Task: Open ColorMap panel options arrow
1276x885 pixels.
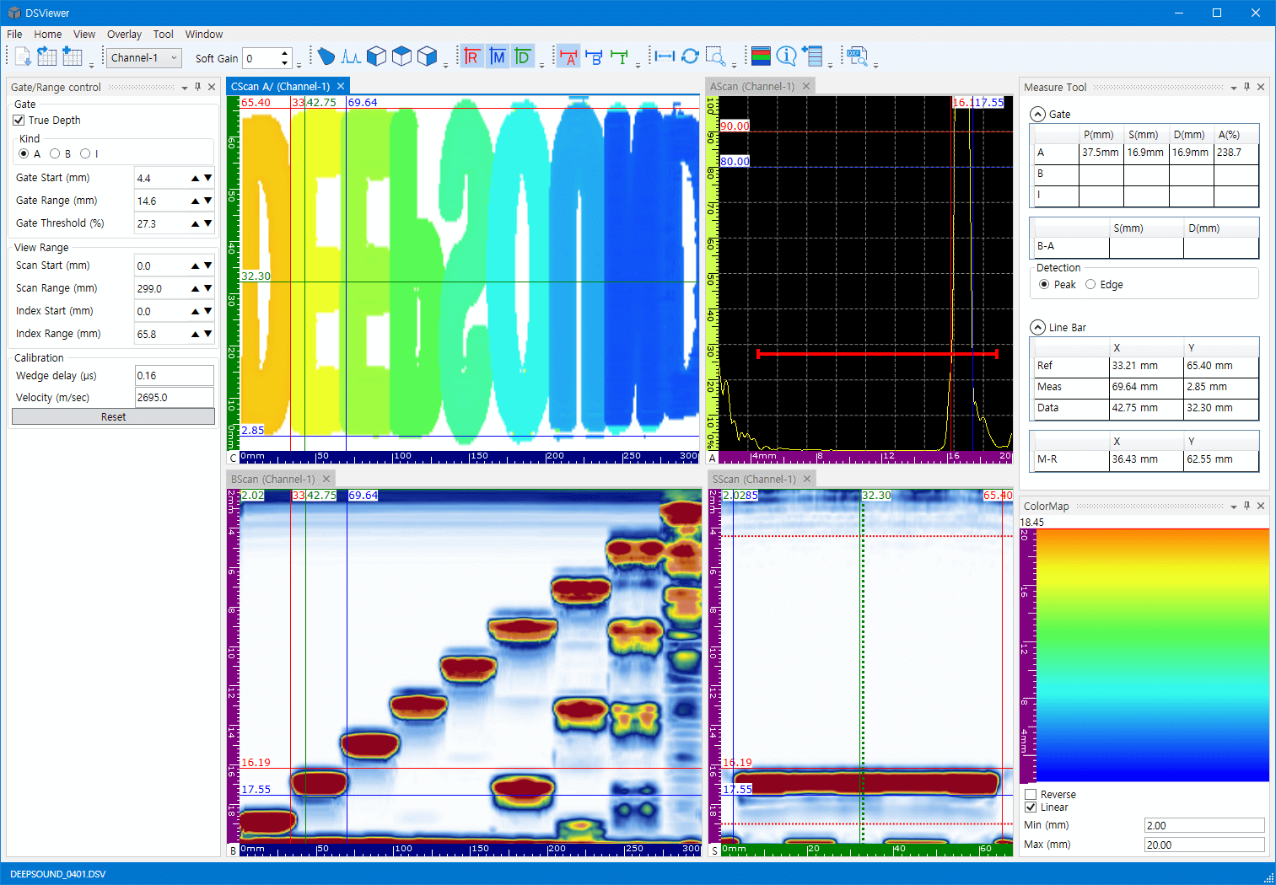Action: point(1234,507)
